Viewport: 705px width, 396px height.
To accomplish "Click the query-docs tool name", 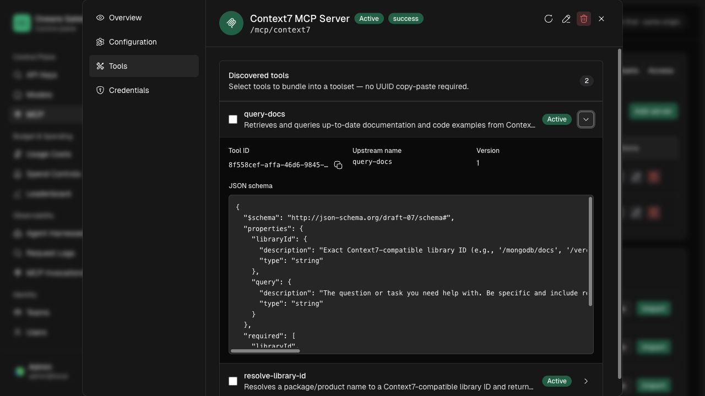I will tap(264, 114).
